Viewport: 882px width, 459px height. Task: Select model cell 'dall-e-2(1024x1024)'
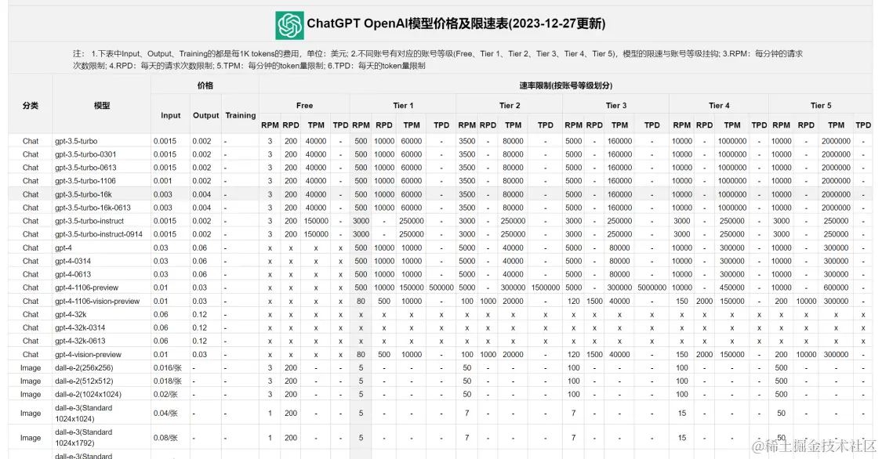click(88, 395)
